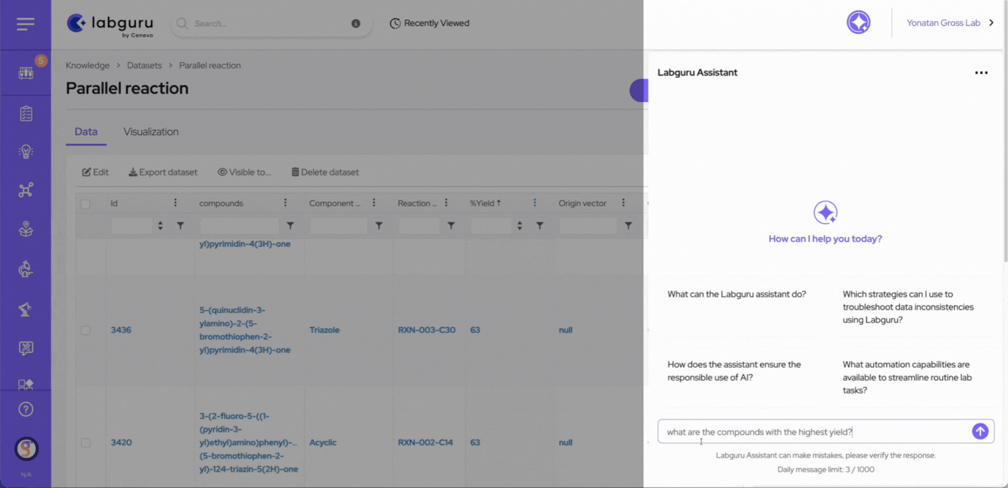Open the RXN-003-C30 reaction link

[426, 330]
